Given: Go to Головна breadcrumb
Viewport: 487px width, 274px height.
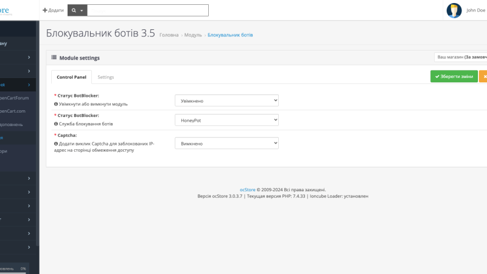Looking at the screenshot, I should (x=169, y=35).
